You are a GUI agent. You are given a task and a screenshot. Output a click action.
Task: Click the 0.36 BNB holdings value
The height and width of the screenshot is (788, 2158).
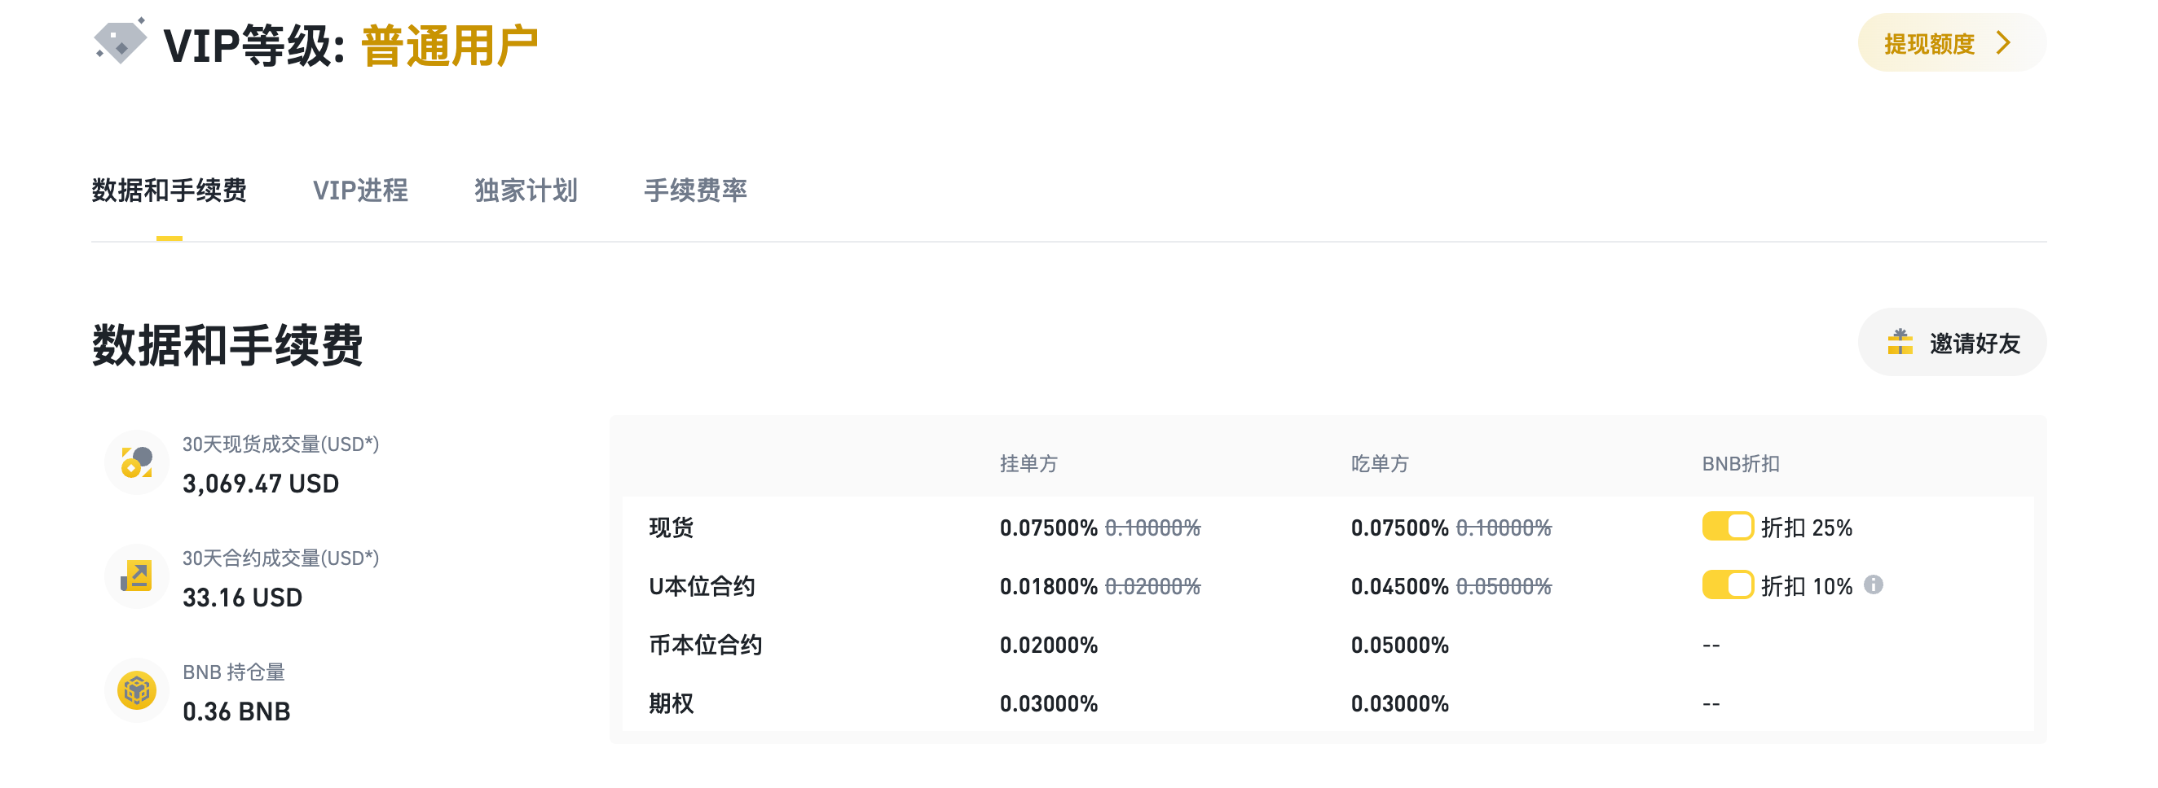tap(236, 711)
